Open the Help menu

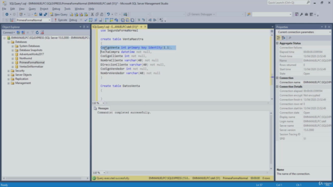[92, 9]
